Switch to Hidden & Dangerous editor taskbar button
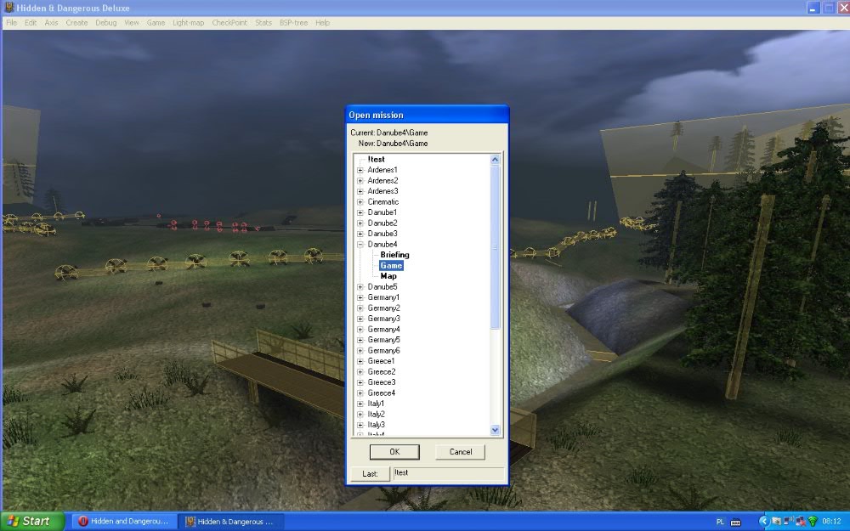 (x=231, y=522)
